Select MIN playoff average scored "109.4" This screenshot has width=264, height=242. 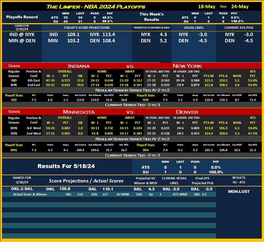click(x=80, y=150)
